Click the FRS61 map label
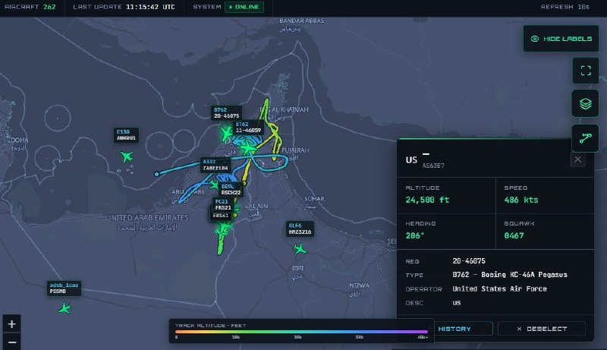This screenshot has width=607, height=350. [221, 216]
